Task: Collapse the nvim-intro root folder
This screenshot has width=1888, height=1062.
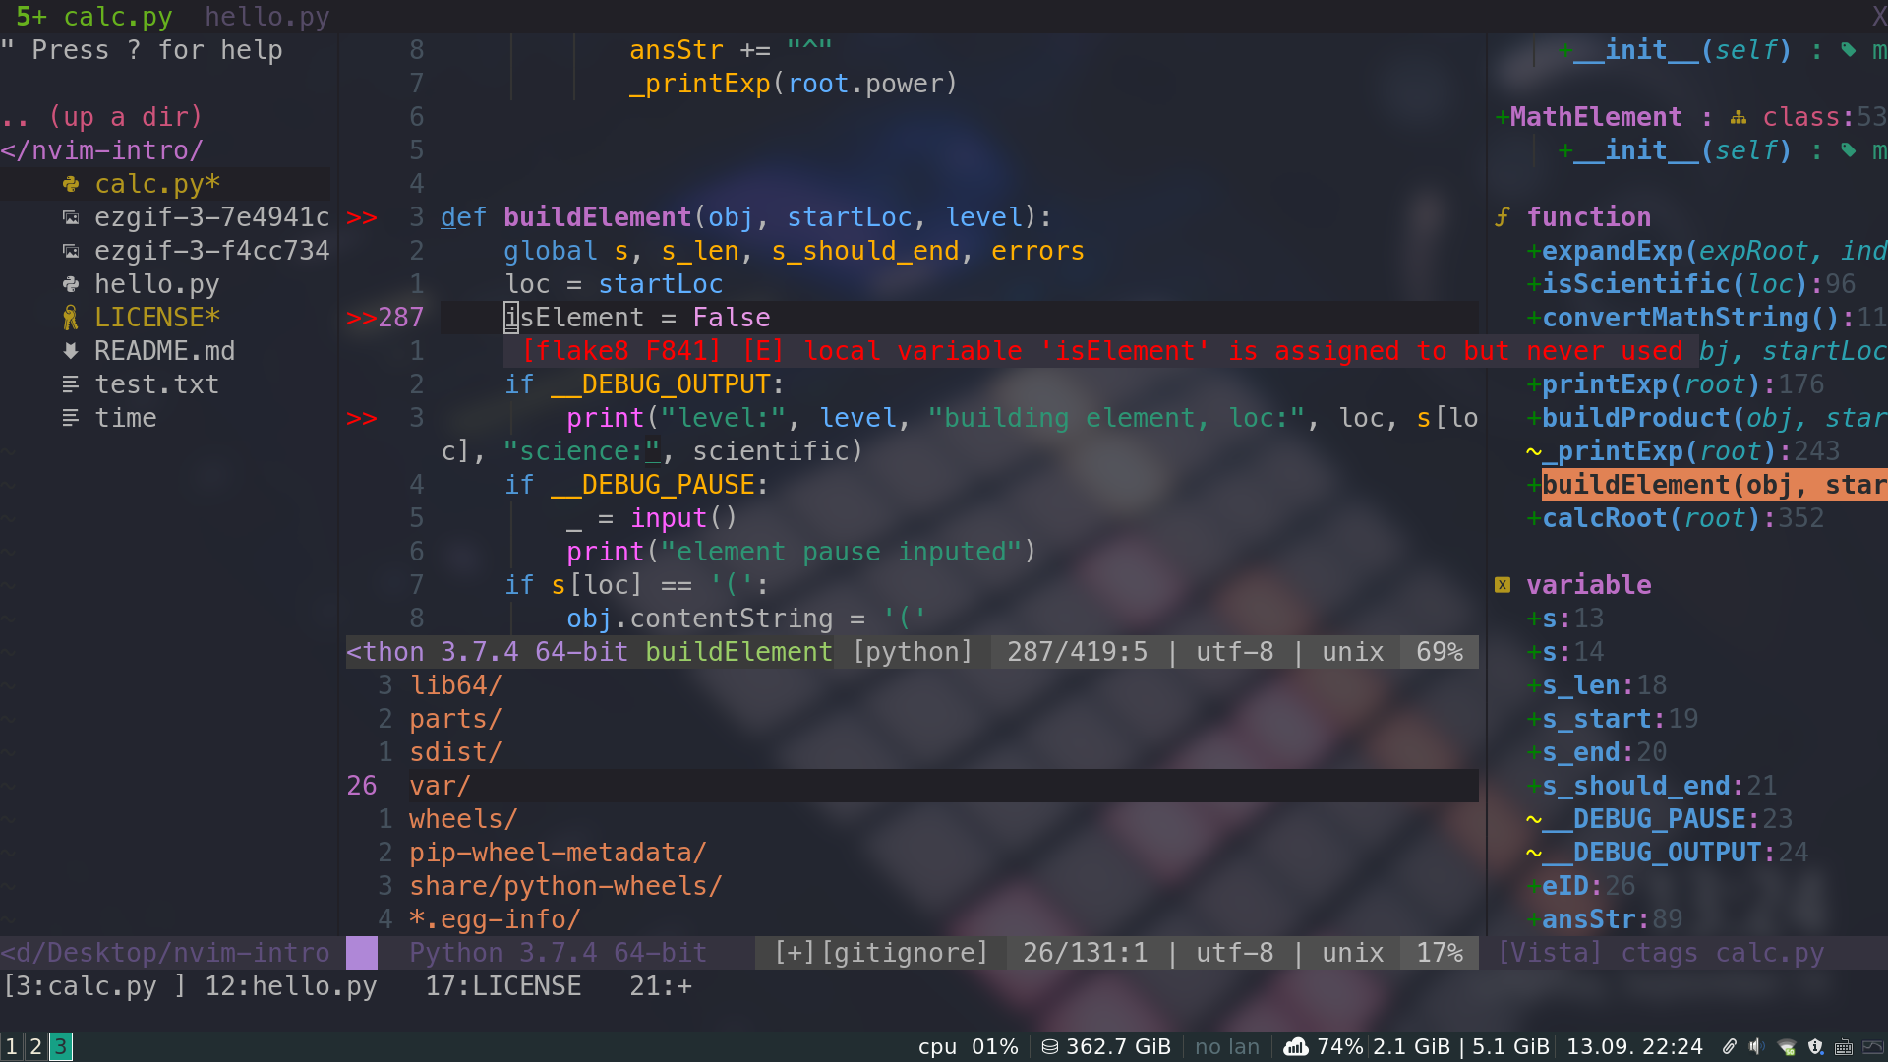Action: pos(102,150)
